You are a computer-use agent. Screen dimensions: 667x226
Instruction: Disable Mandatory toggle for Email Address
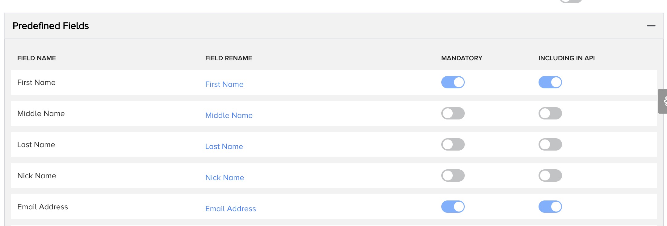click(x=453, y=207)
